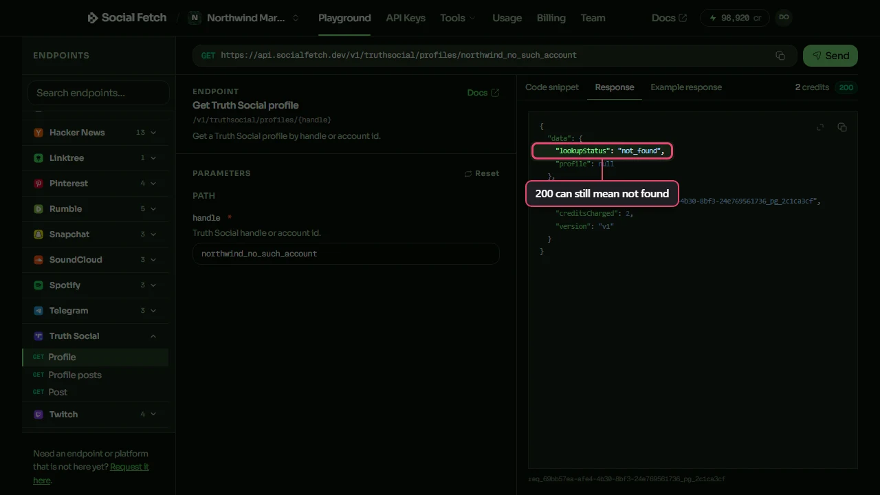Send the API request
The width and height of the screenshot is (880, 495).
[830, 56]
